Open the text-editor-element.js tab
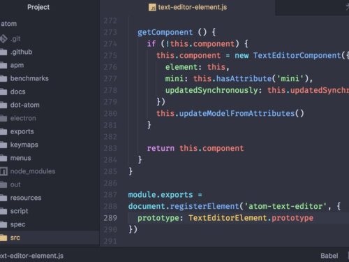 188,8
